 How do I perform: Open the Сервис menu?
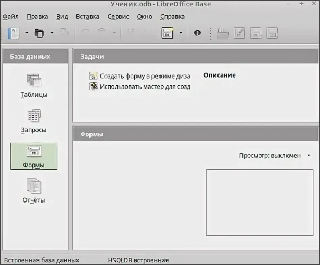118,17
